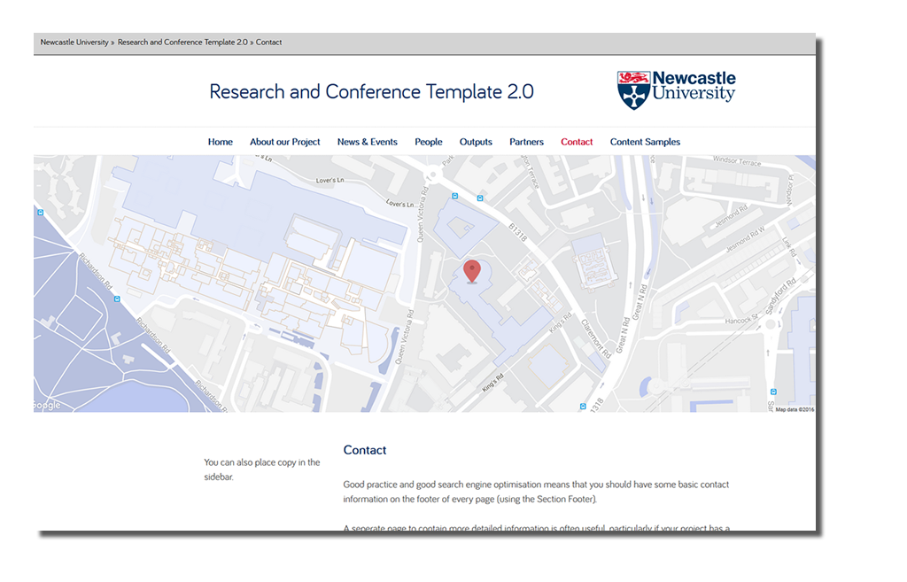Viewport: 907px width, 582px height.
Task: Click the Newcastle University breadcrumb link
Action: click(74, 43)
